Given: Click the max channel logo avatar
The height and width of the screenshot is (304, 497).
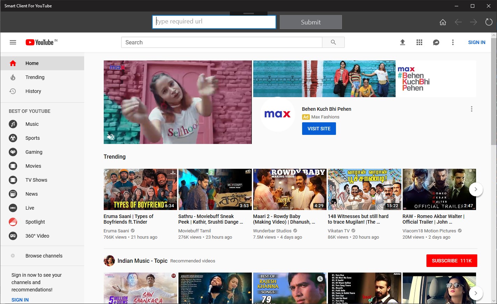Looking at the screenshot, I should [x=278, y=114].
